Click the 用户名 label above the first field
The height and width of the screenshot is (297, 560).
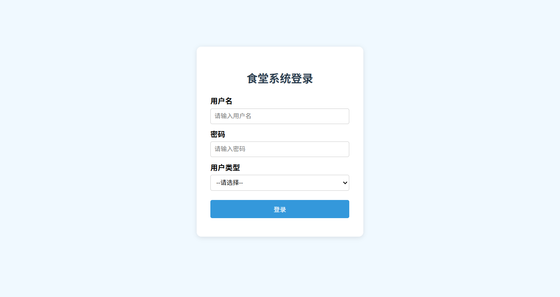[221, 101]
